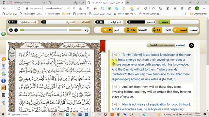The height and width of the screenshot is (117, 209).
Task: Click the black grid icon in left sidebar
Action: 4,95
